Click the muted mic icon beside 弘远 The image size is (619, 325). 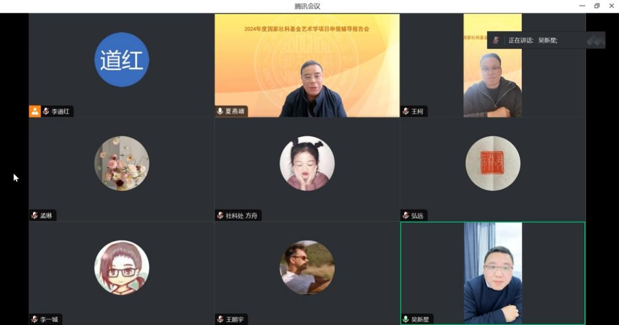click(x=406, y=216)
